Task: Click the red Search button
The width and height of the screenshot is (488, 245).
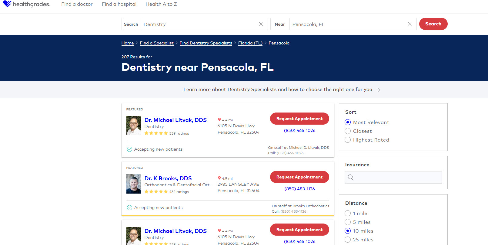Action: click(433, 24)
